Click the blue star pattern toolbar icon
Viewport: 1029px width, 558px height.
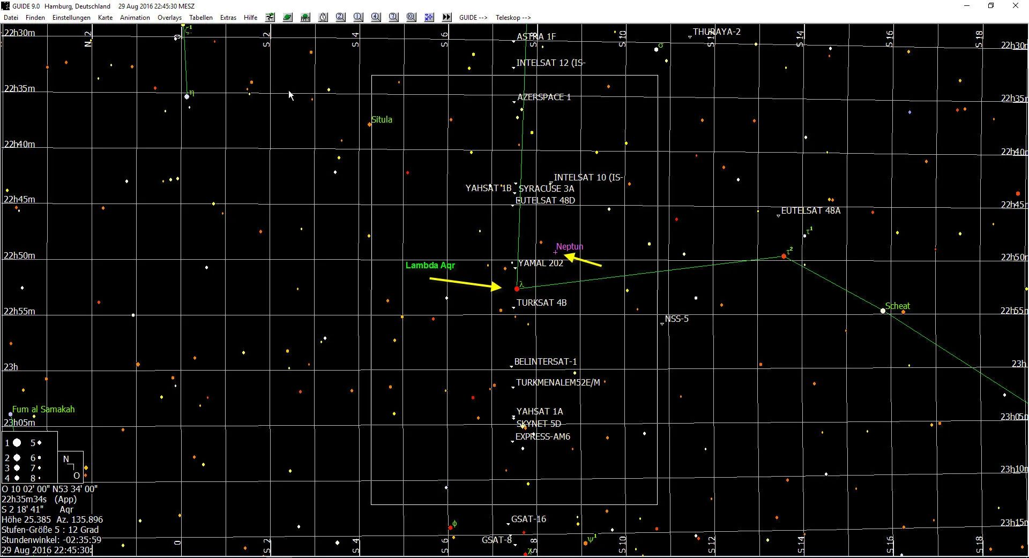pyautogui.click(x=429, y=18)
